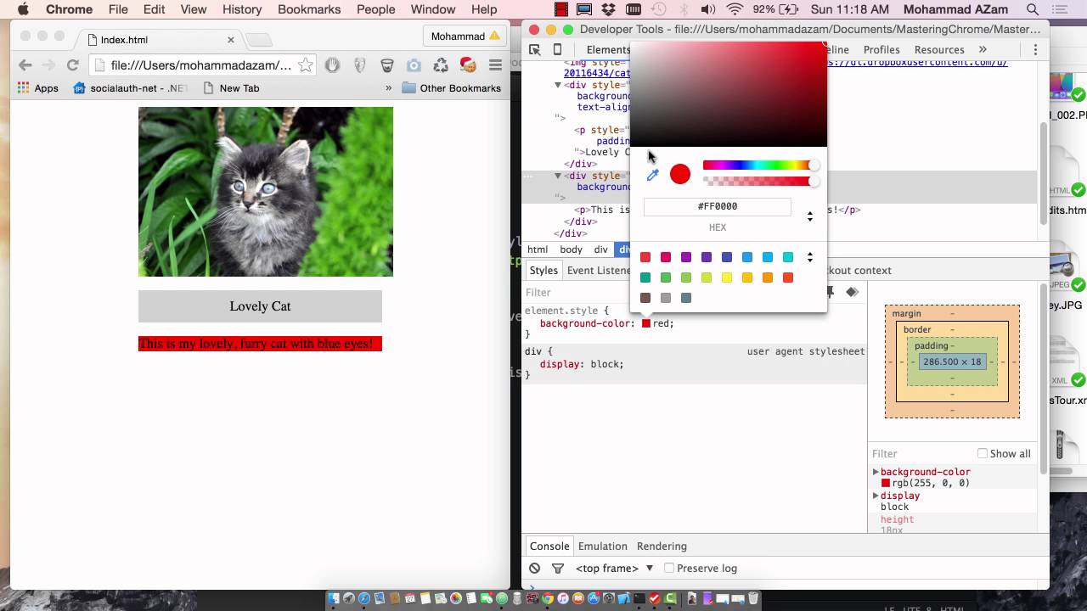Image resolution: width=1087 pixels, height=611 pixels.
Task: Adjust the hue slider handle
Action: 814,165
